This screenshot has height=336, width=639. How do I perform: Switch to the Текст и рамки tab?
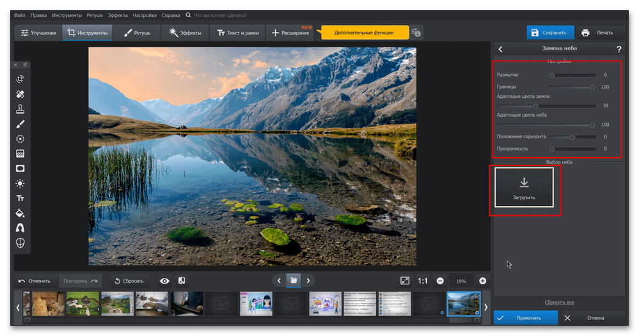pyautogui.click(x=238, y=33)
